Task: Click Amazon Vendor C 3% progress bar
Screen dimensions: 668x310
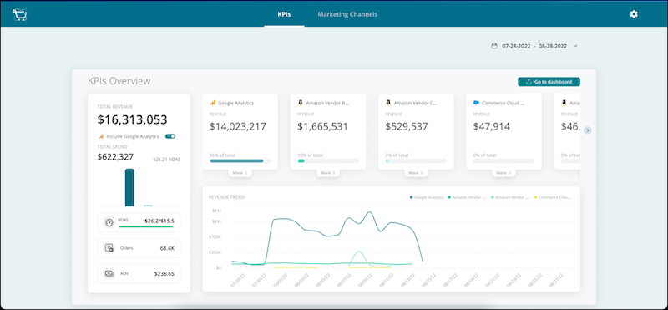Action: (416, 161)
